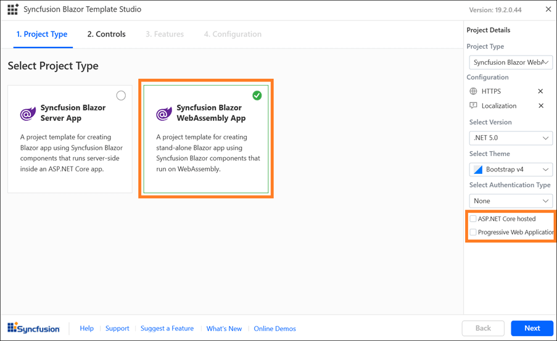557x341 pixels.
Task: Open the Project Type dropdown
Action: 510,62
